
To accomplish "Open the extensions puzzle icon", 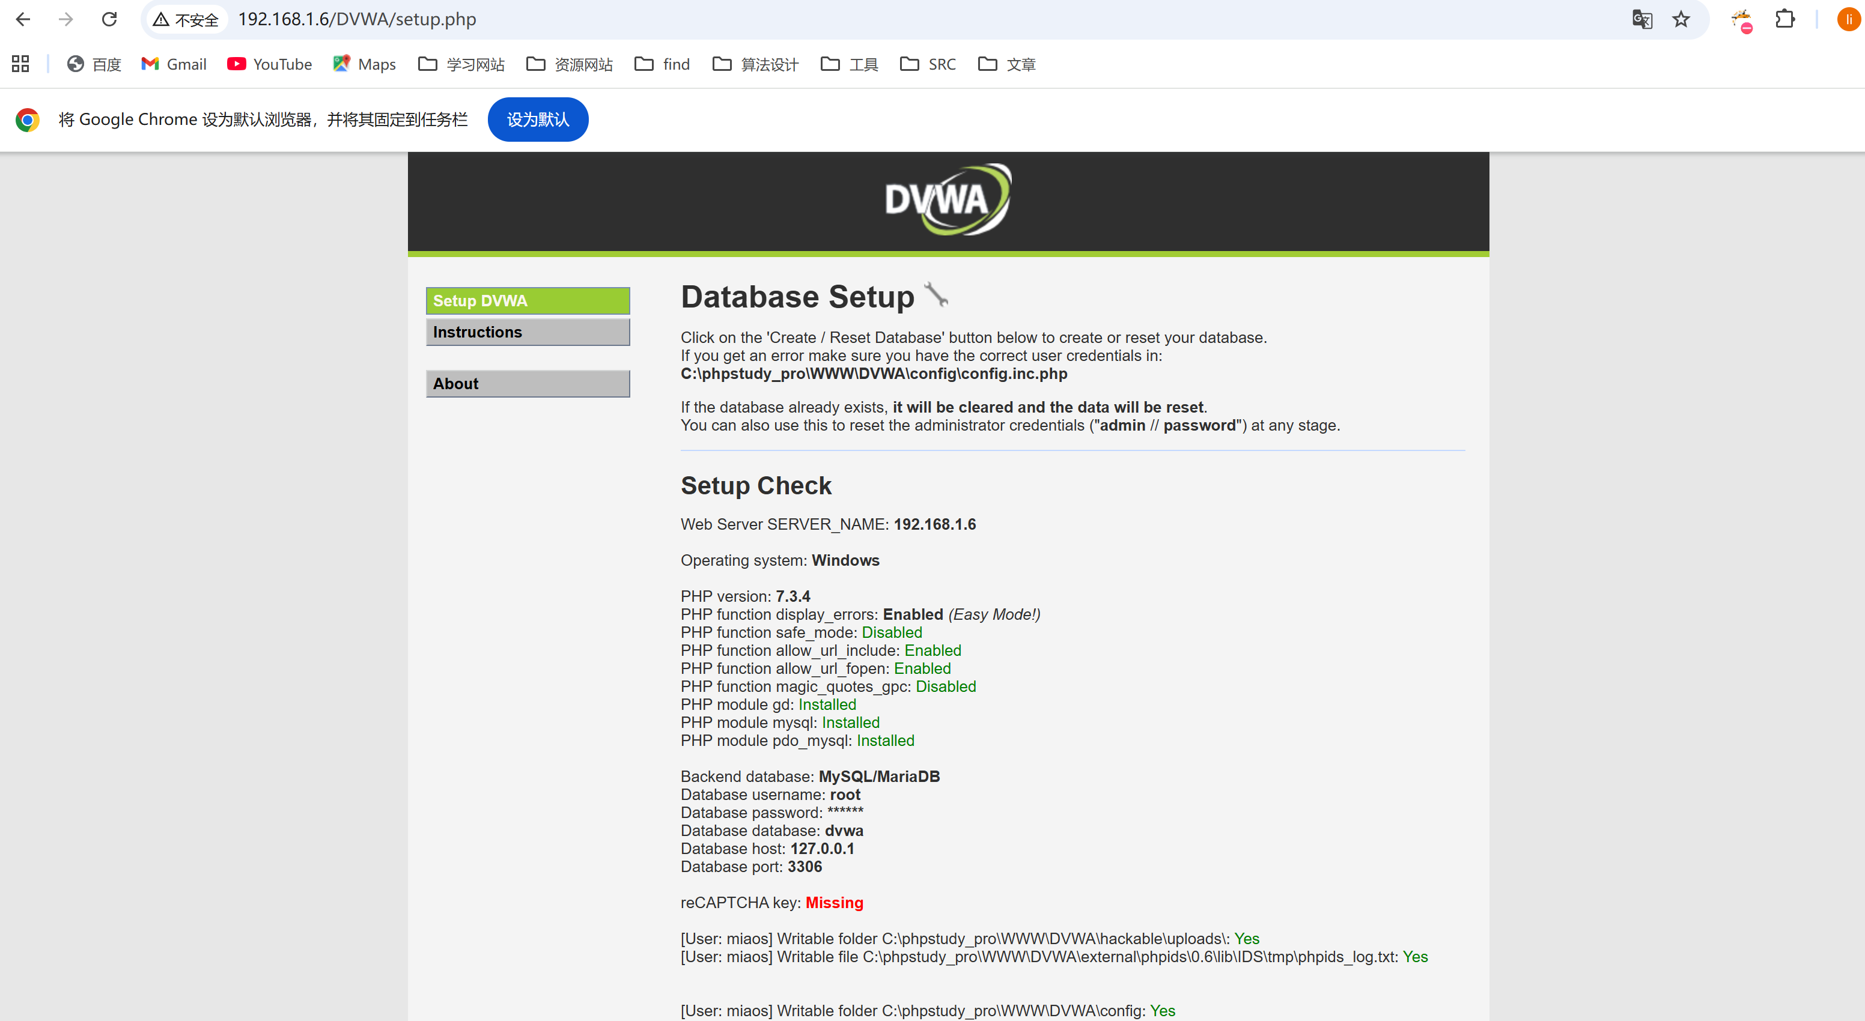I will tap(1785, 20).
